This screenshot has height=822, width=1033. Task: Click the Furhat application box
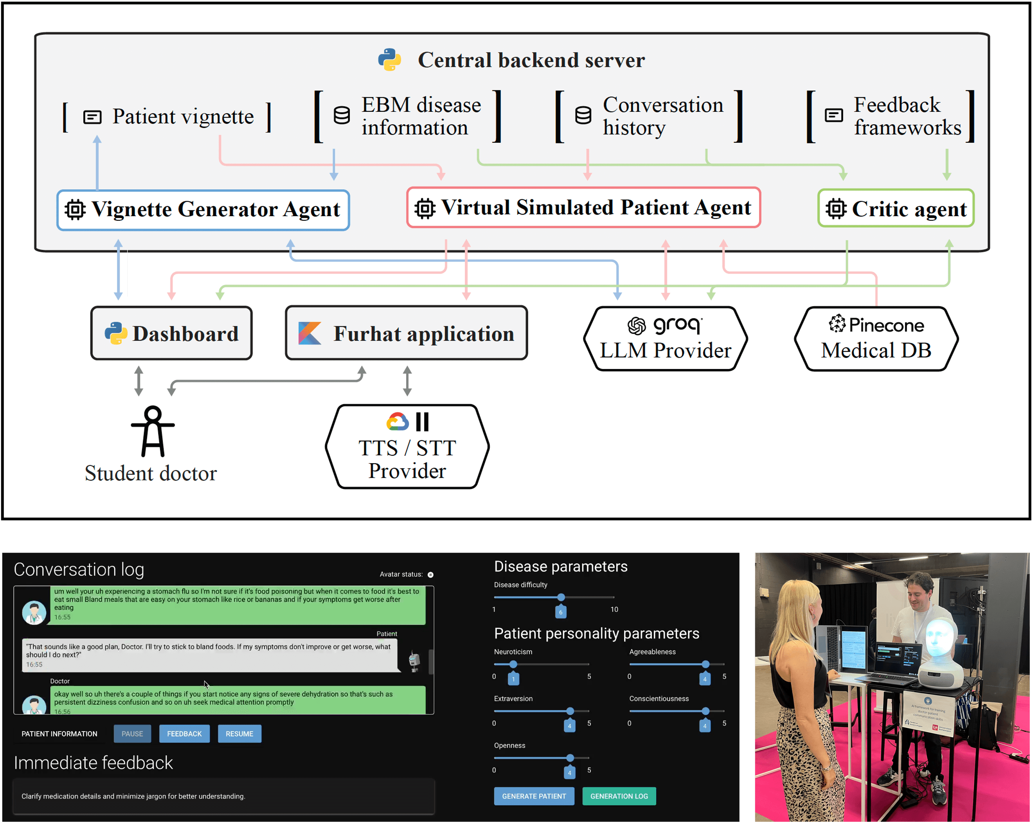(x=406, y=333)
